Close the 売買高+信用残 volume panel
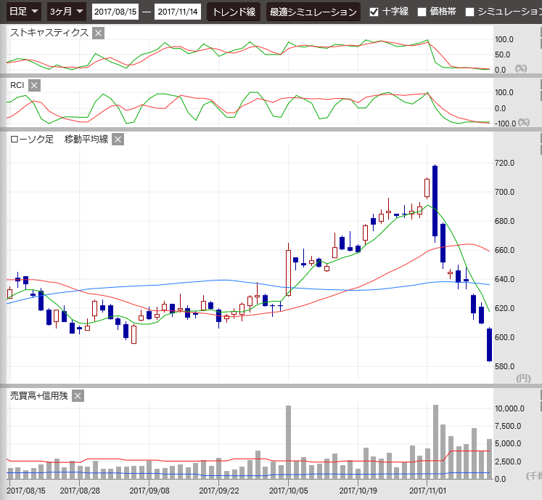Viewport: 542px width, 500px height. pos(78,396)
